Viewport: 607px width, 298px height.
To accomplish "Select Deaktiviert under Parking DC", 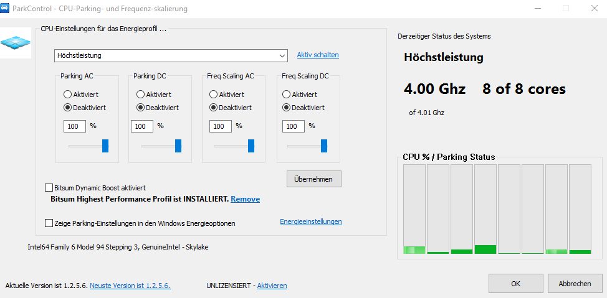I will tap(140, 107).
